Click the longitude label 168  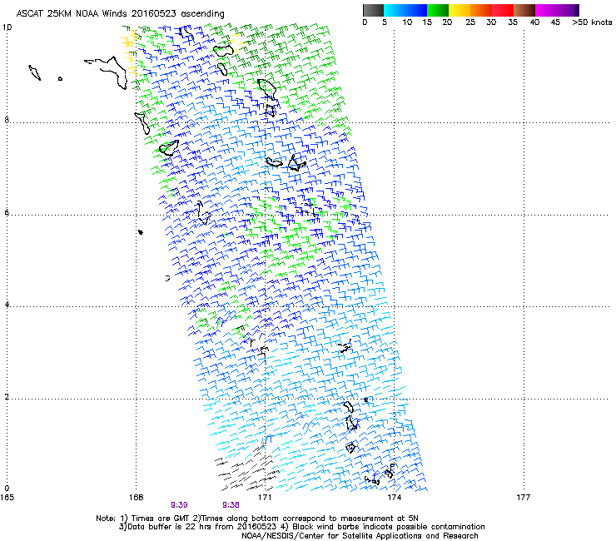(136, 498)
